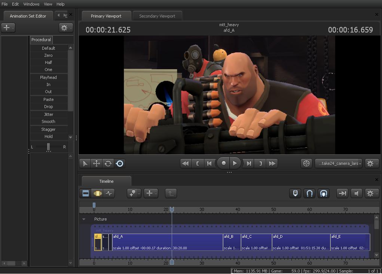
Task: Switch to the clip editor mode
Action: point(86,193)
